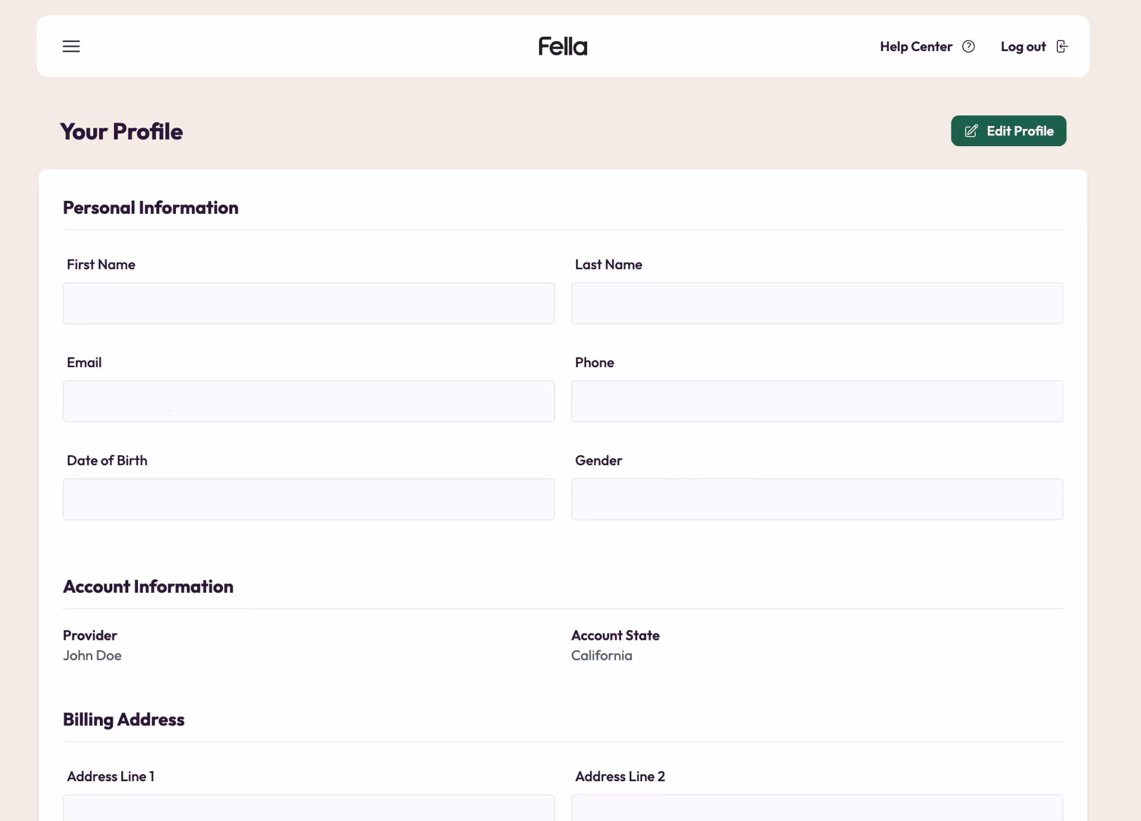Click the Date of Birth label

coord(107,460)
